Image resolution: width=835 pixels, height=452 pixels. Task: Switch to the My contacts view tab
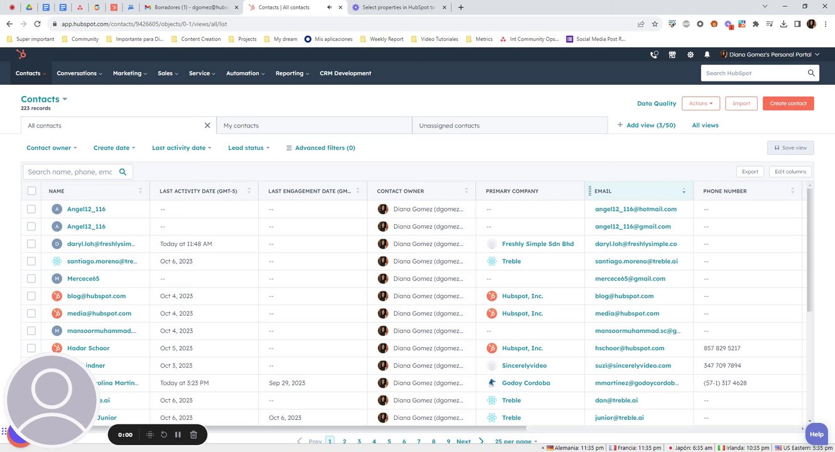click(x=314, y=126)
